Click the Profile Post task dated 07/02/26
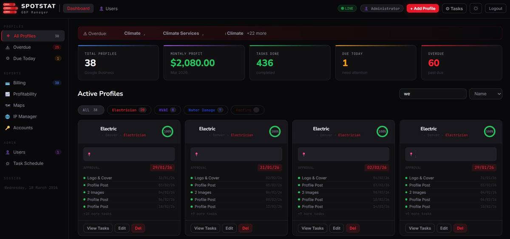Image resolution: width=510 pixels, height=239 pixels. [x=343, y=185]
